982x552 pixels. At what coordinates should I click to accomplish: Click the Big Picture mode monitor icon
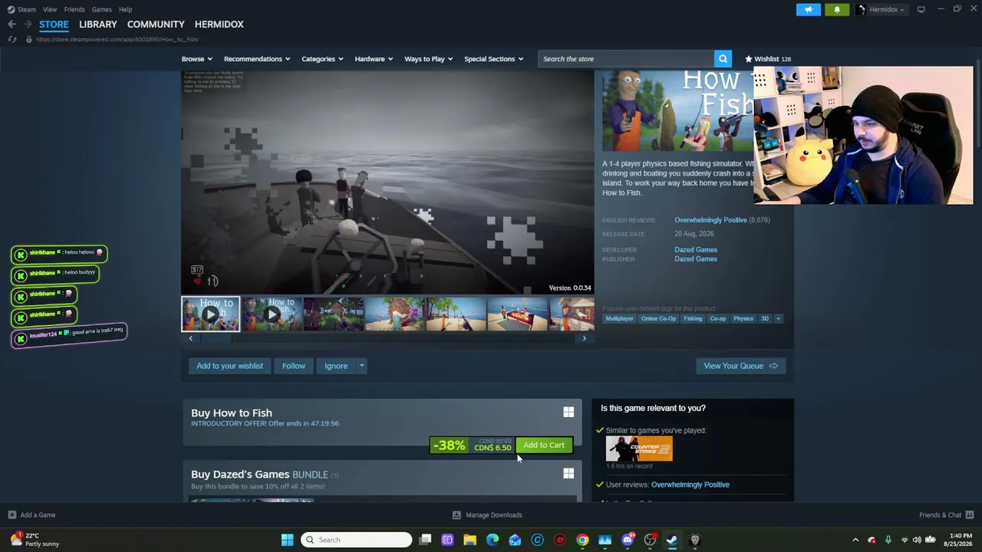(x=921, y=9)
